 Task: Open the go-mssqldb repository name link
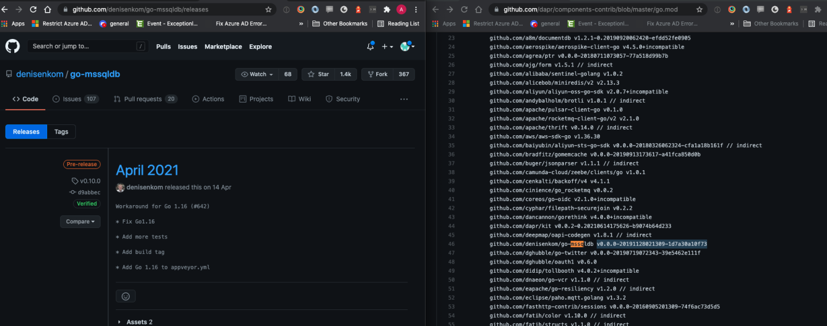[95, 74]
